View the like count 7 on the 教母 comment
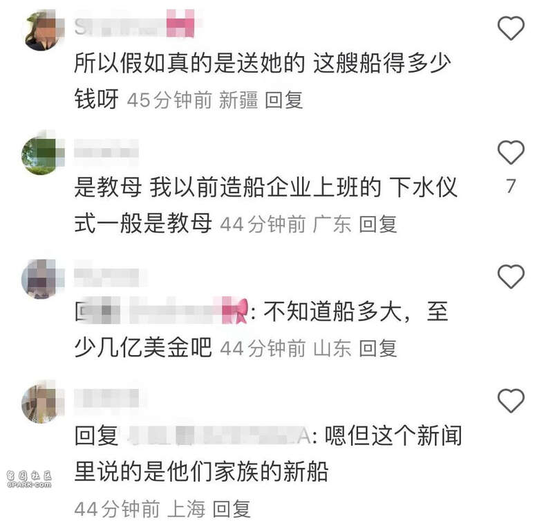This screenshot has width=553, height=524. pos(511,186)
